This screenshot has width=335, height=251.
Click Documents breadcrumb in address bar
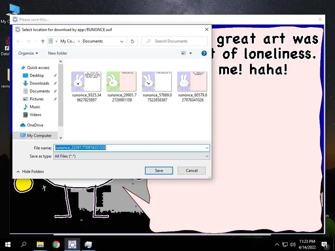(93, 41)
